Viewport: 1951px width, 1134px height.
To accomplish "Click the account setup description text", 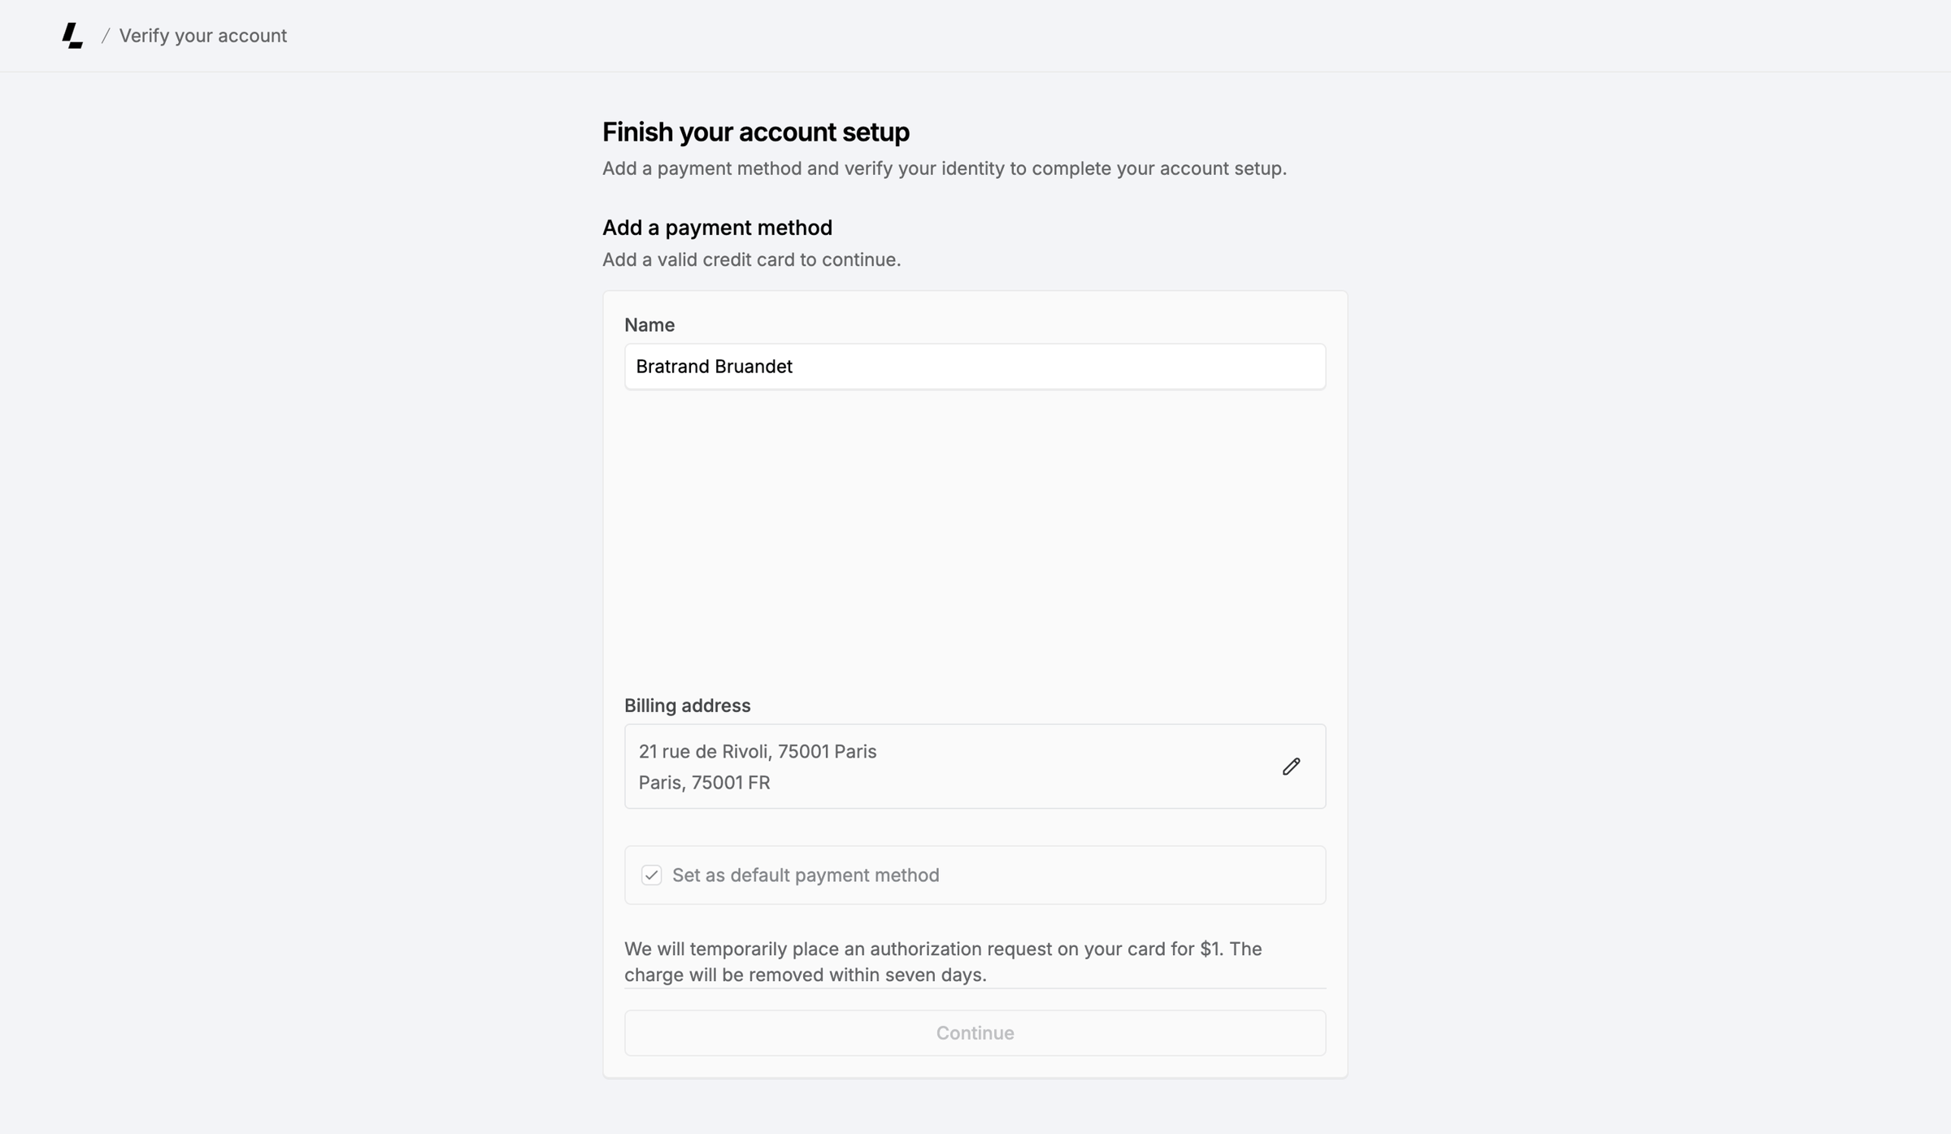I will pos(944,168).
